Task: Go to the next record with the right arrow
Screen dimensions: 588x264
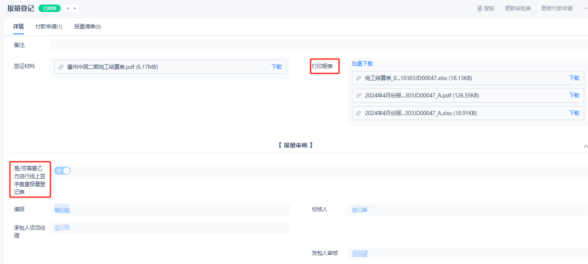Action: click(x=75, y=8)
